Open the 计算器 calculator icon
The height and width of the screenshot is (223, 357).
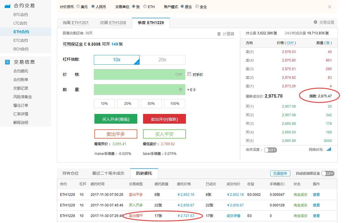219,34
